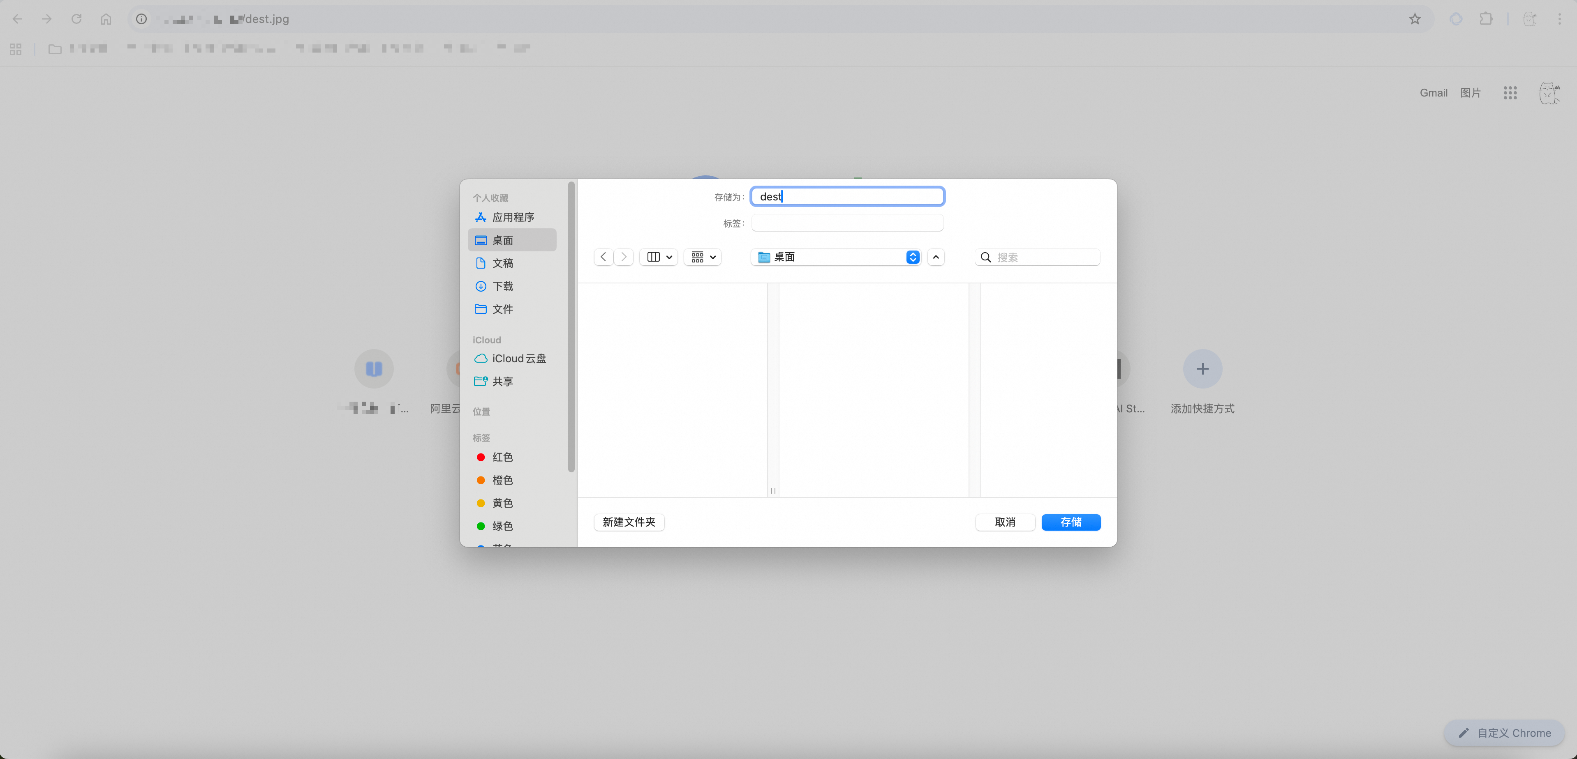Open iCloud云盘 in the sidebar
1577x759 pixels.
coord(518,359)
